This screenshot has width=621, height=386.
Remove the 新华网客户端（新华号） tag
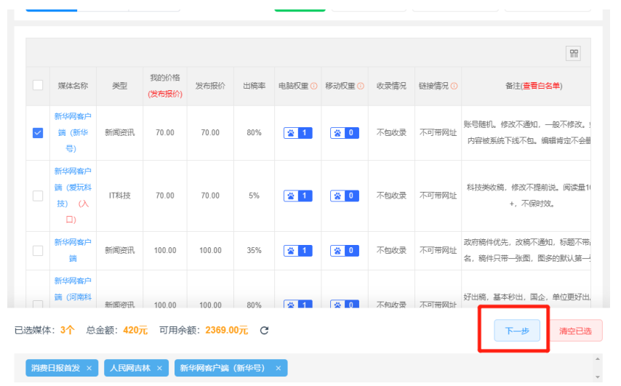pos(278,369)
